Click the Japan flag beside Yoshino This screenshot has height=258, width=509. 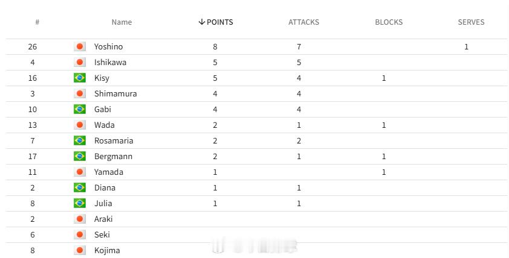tap(80, 46)
